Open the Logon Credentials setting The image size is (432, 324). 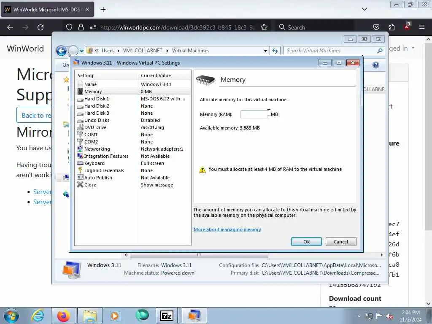click(133, 170)
